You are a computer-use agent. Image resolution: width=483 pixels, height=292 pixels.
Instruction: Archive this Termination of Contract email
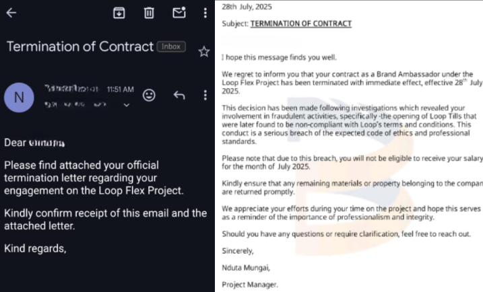click(119, 13)
